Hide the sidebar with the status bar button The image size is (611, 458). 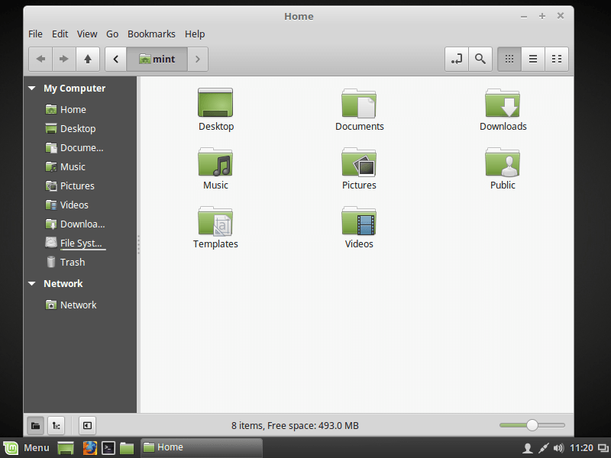[x=87, y=425]
